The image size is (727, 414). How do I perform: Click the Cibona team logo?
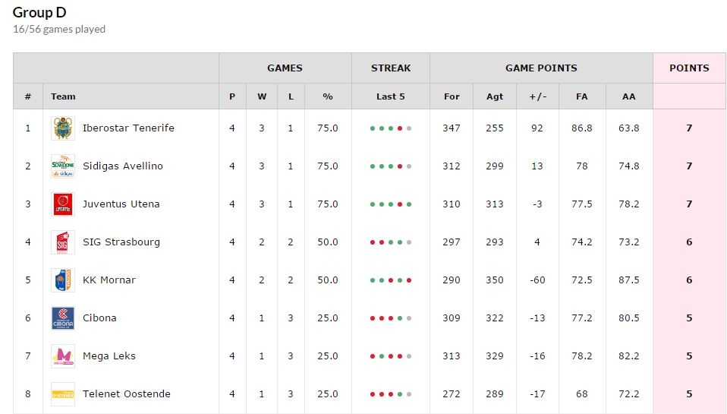pyautogui.click(x=62, y=318)
